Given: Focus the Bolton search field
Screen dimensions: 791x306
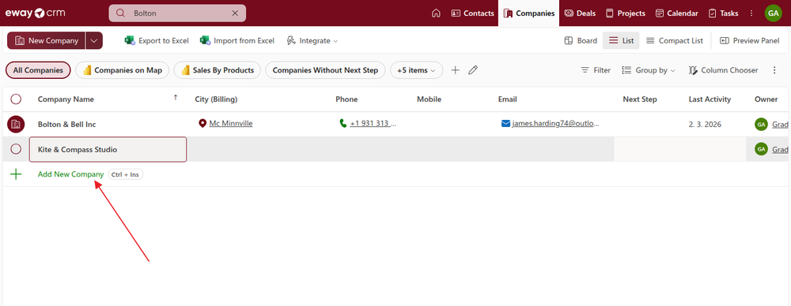Looking at the screenshot, I should point(177,13).
